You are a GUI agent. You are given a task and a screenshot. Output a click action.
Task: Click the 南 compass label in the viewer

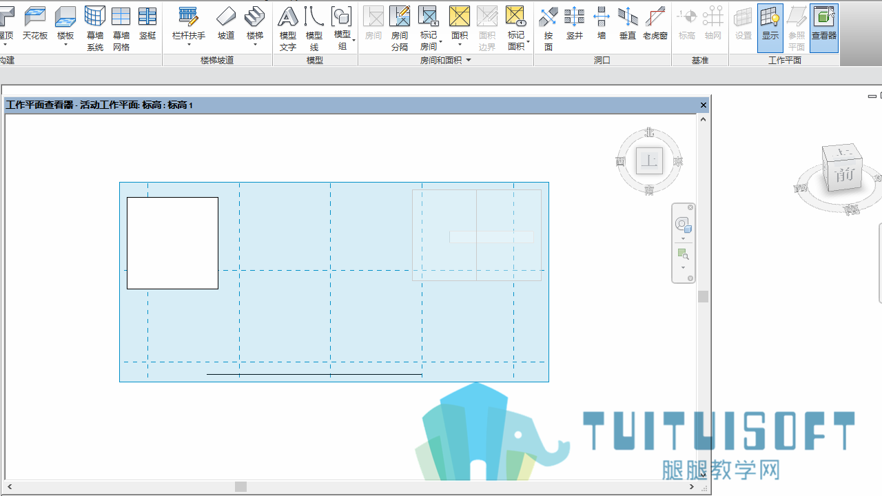point(649,190)
